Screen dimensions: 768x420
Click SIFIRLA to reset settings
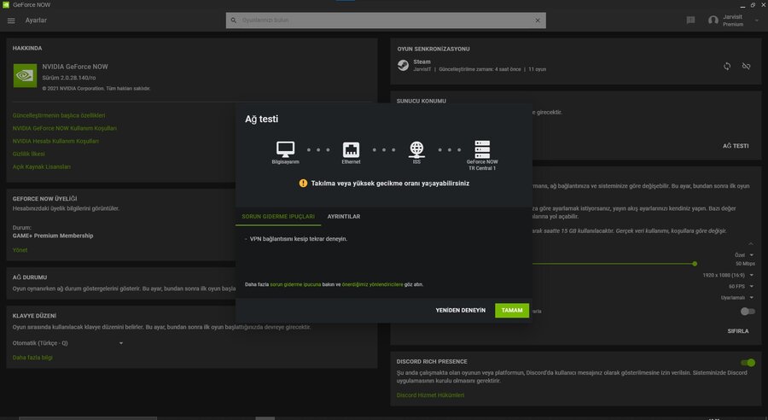point(737,331)
